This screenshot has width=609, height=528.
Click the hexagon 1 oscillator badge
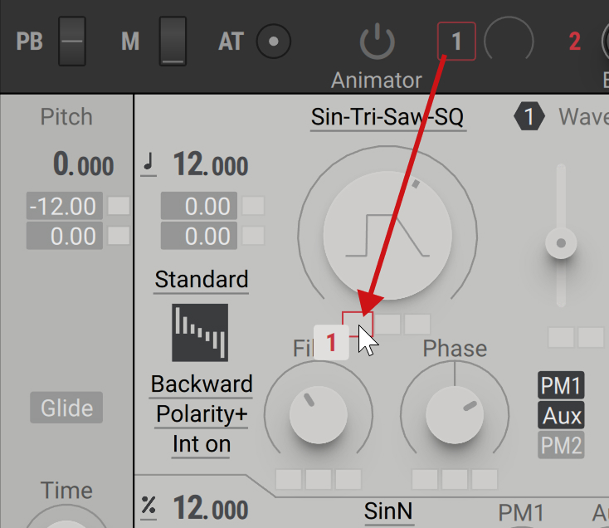pyautogui.click(x=529, y=116)
